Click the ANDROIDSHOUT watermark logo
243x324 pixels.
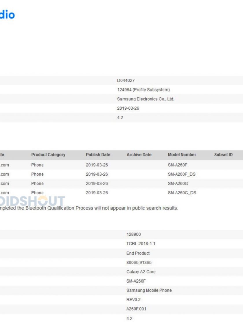(x=32, y=201)
